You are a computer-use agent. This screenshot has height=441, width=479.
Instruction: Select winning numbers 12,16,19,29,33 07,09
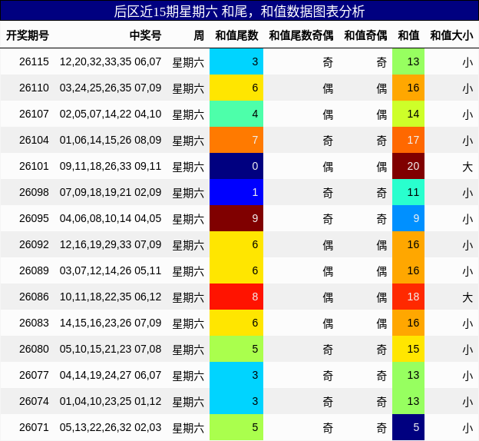(111, 244)
